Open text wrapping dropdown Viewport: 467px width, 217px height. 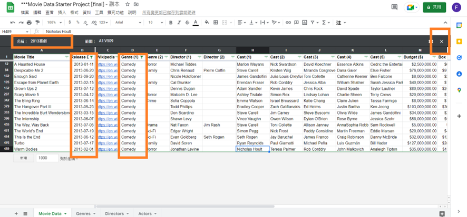tap(264, 23)
